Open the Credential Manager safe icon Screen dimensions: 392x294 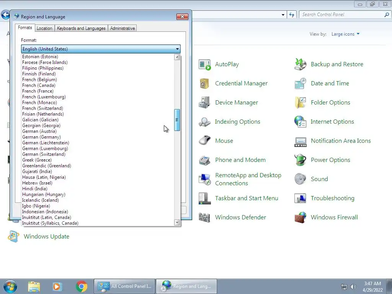(x=204, y=83)
